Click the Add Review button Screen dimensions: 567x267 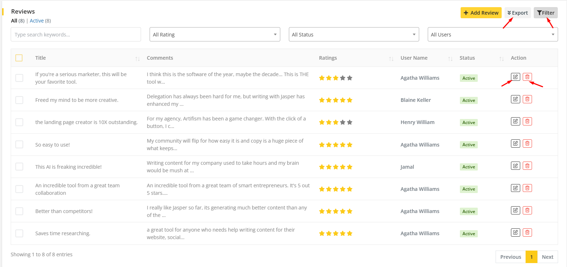pyautogui.click(x=481, y=13)
